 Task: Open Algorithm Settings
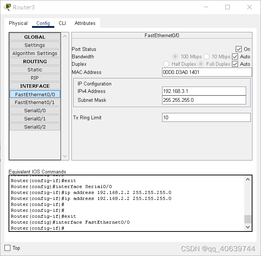[35, 53]
